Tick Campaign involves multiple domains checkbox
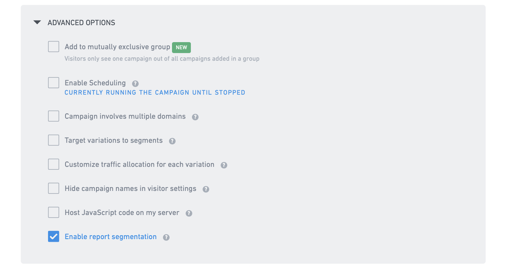 (54, 116)
